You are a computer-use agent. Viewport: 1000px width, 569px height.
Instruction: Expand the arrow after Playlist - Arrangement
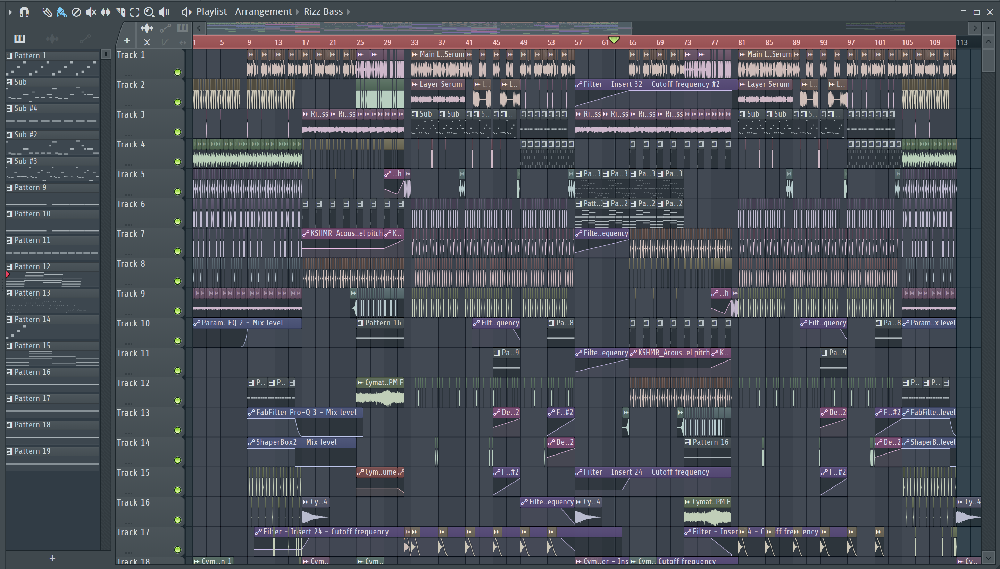click(297, 12)
